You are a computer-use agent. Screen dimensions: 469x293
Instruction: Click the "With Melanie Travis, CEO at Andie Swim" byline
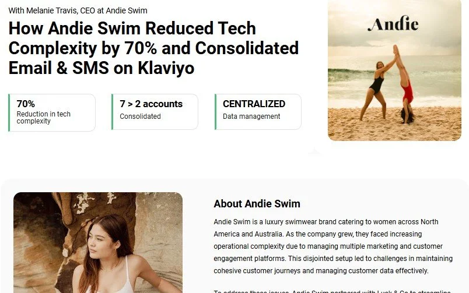[x=78, y=10]
